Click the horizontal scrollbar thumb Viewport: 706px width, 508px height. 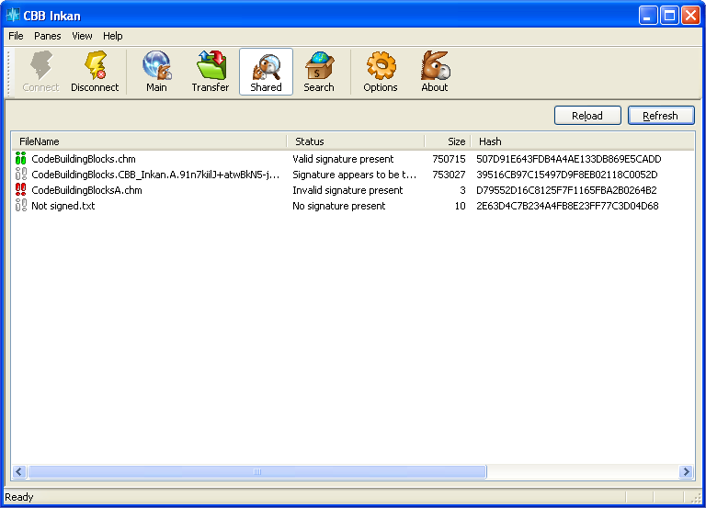257,471
